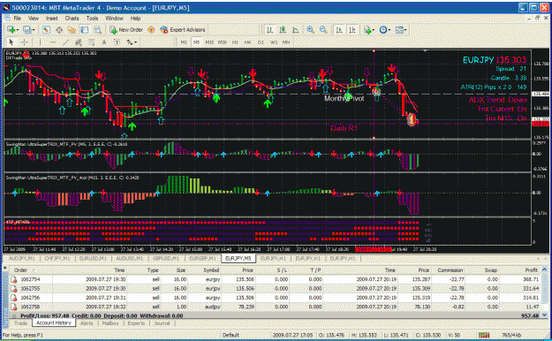
Task: Toggle the Terminal panel icon
Action: click(85, 30)
